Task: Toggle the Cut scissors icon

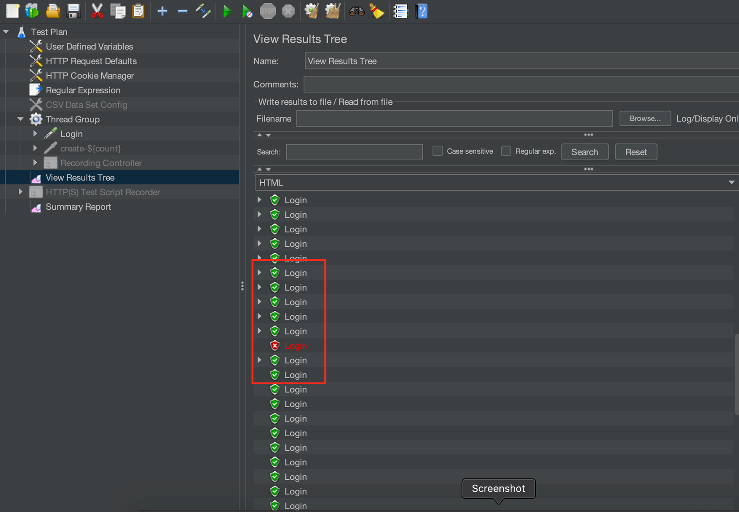Action: pyautogui.click(x=97, y=11)
